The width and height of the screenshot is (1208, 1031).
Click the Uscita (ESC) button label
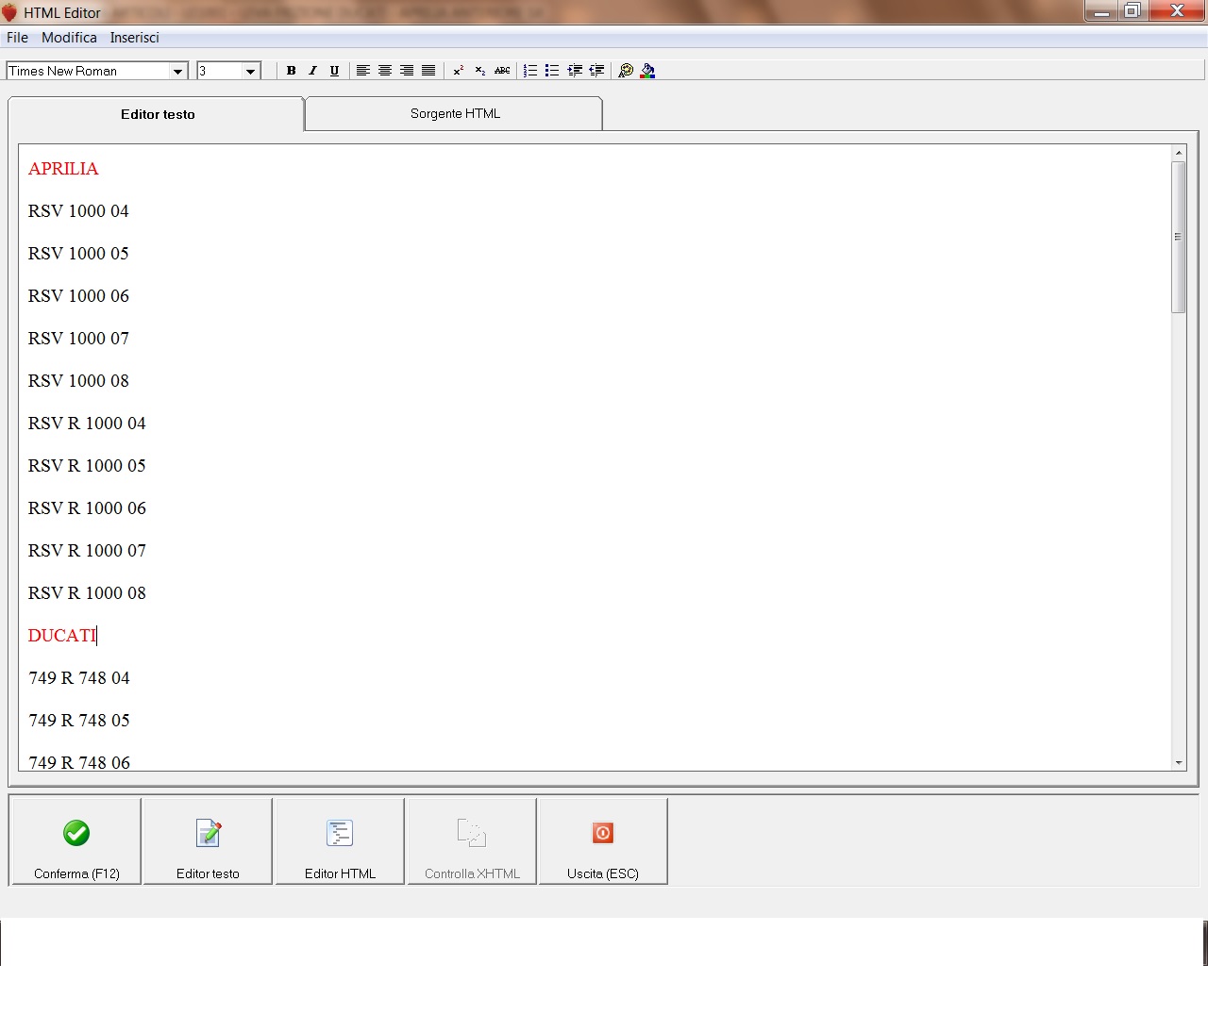click(603, 873)
